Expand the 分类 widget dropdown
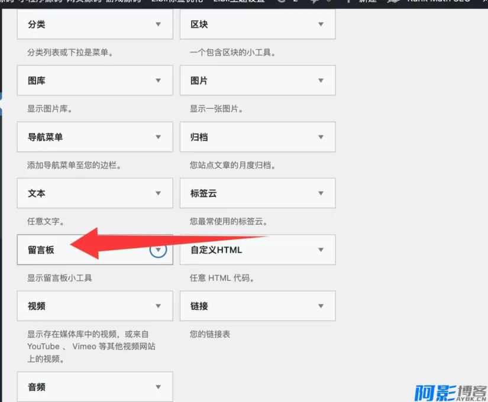 [x=158, y=24]
